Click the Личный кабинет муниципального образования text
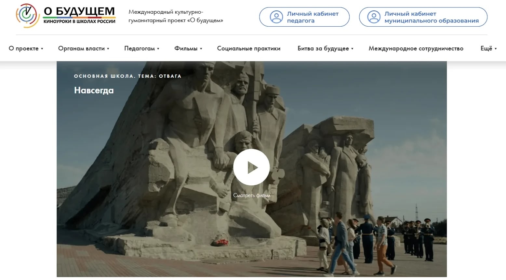The width and height of the screenshot is (506, 280). [x=431, y=17]
